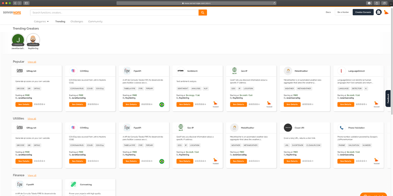Click the Phone Validation handset icon
The width and height of the screenshot is (393, 196).
pyautogui.click(x=341, y=127)
